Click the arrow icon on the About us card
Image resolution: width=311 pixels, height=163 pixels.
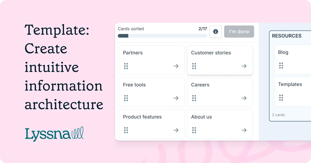pyautogui.click(x=244, y=130)
